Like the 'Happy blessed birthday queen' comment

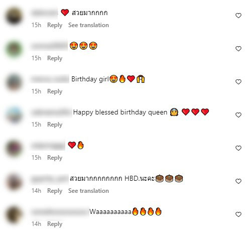click(238, 115)
